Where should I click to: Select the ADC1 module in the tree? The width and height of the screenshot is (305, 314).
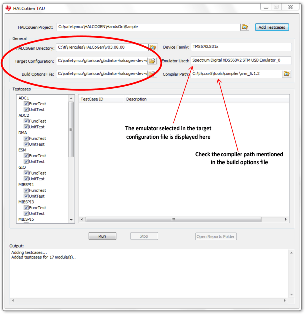pos(24,98)
